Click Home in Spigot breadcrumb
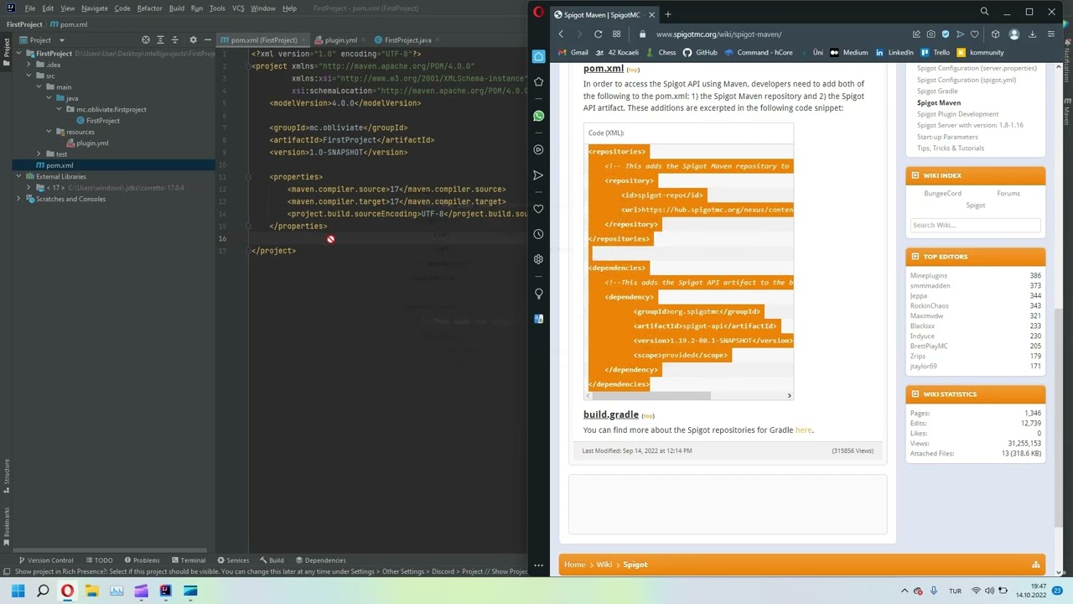 tap(574, 565)
